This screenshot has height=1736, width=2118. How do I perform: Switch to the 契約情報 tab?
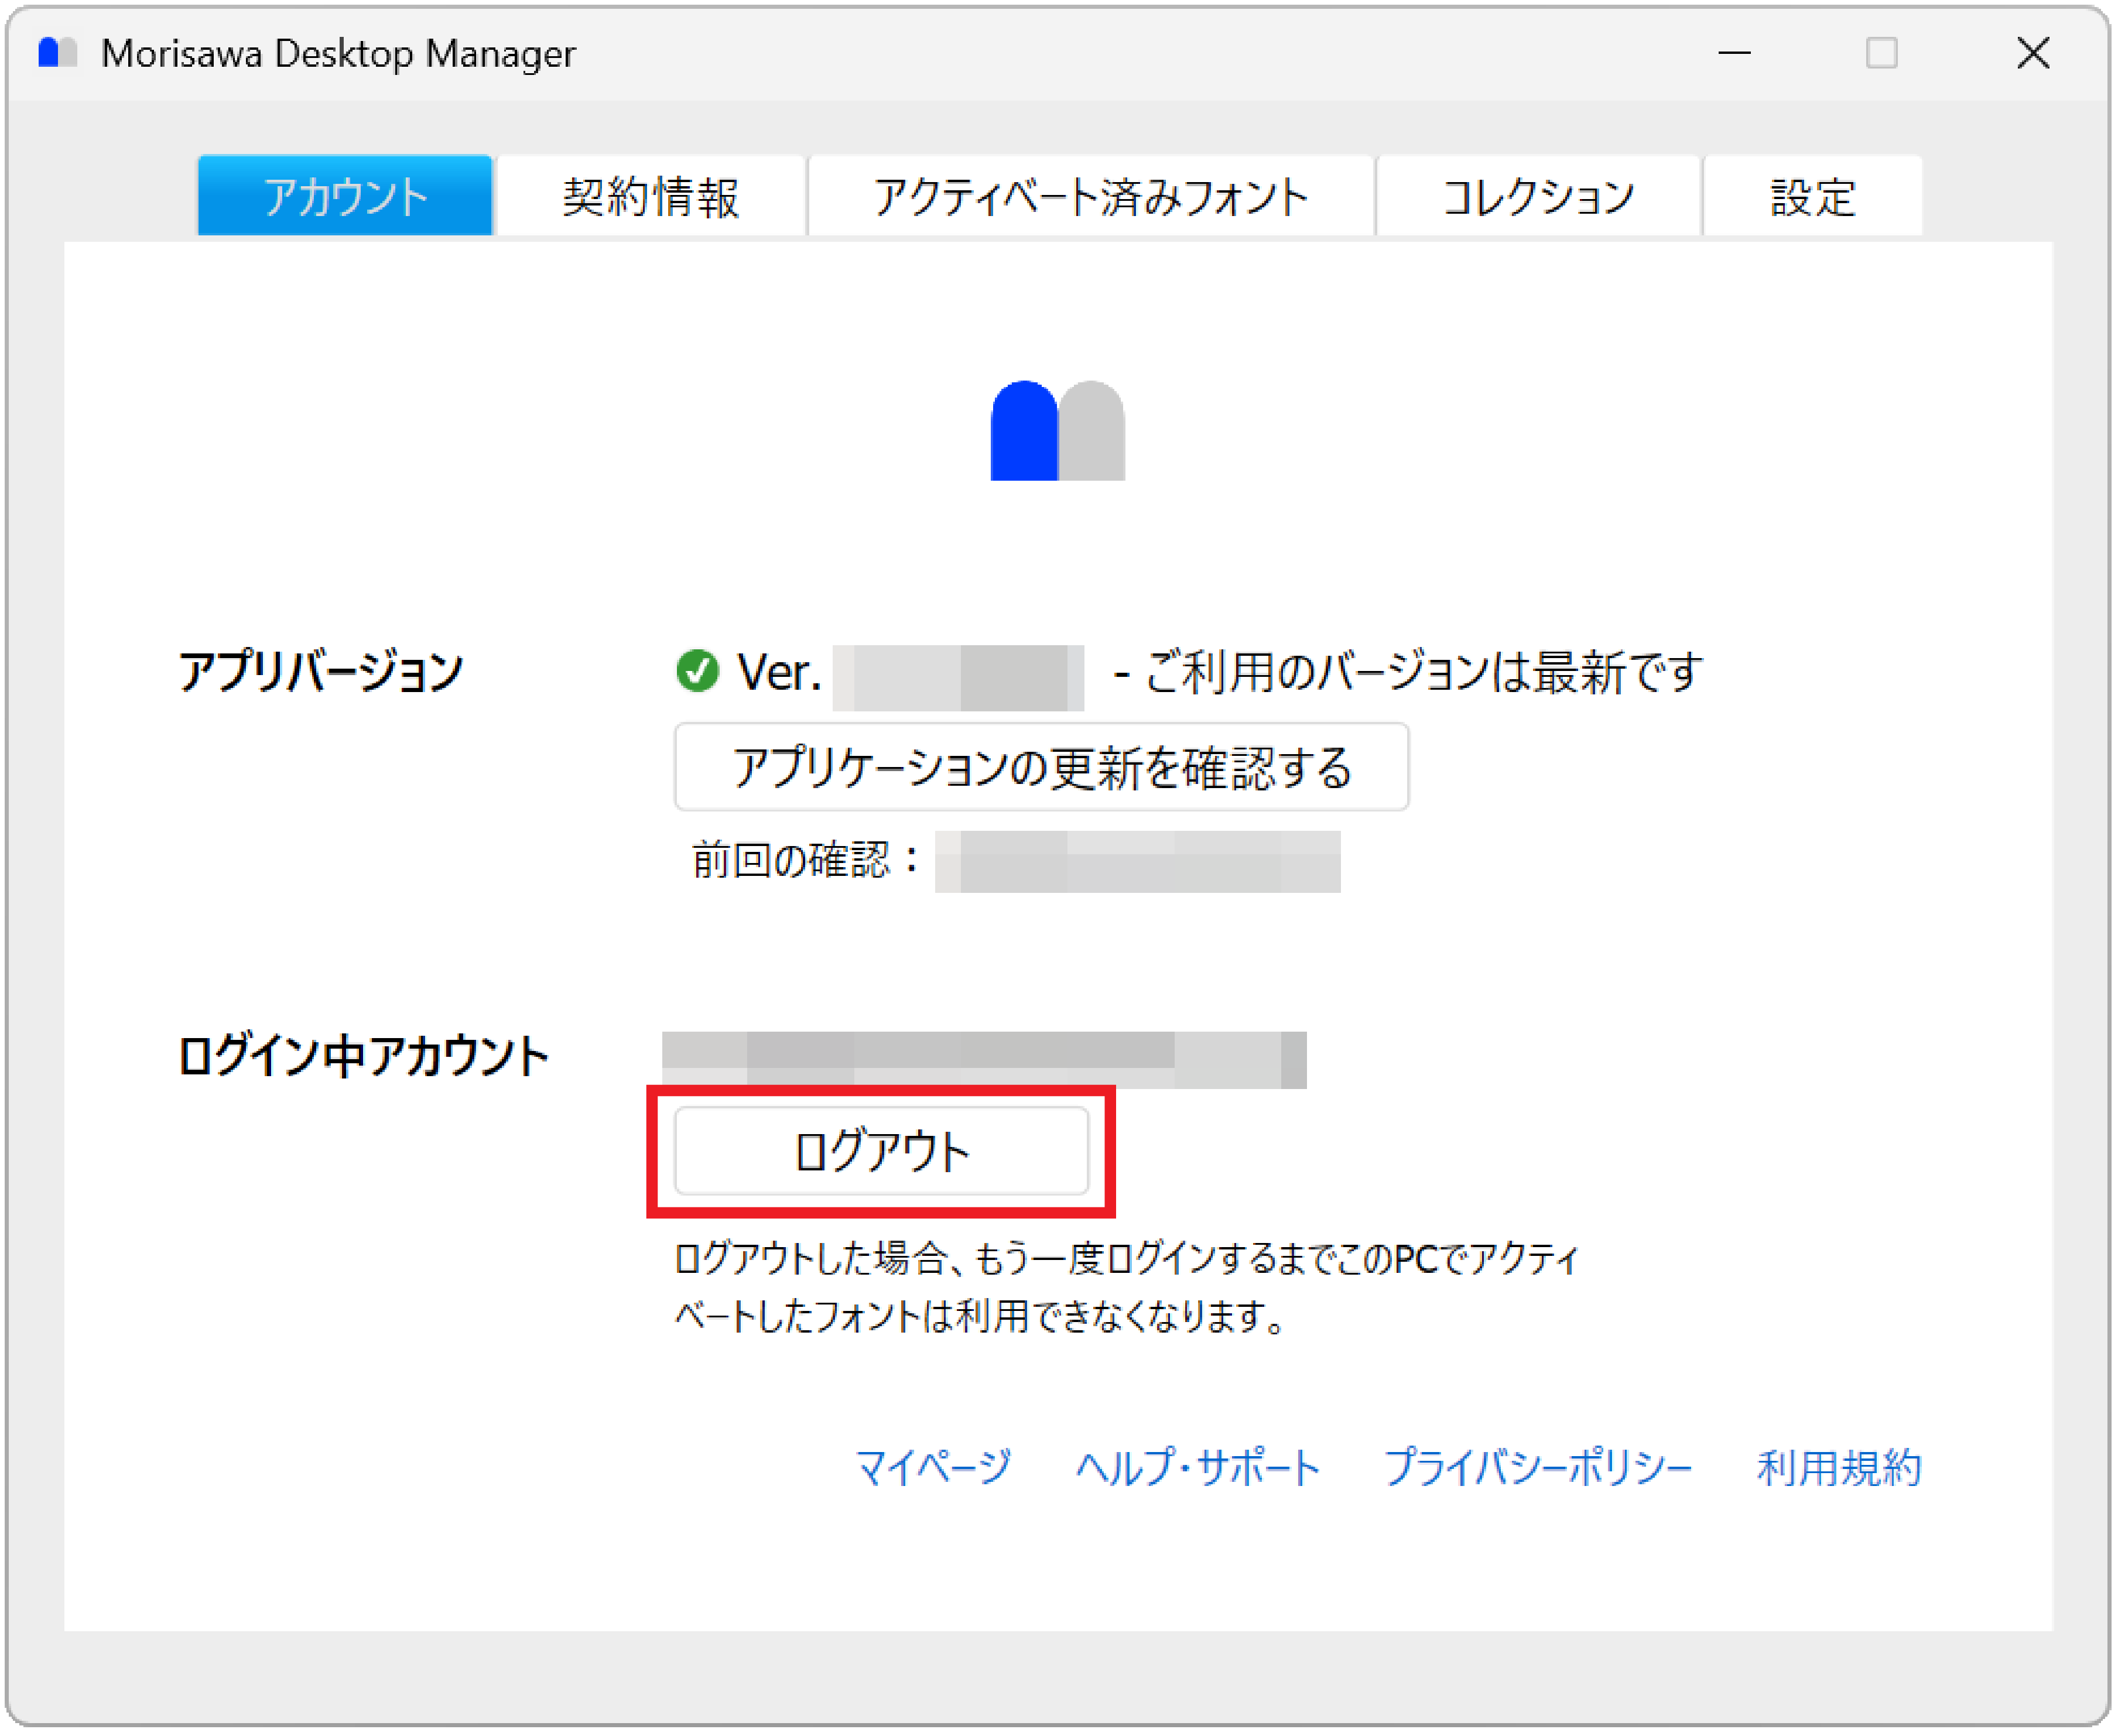pos(651,196)
